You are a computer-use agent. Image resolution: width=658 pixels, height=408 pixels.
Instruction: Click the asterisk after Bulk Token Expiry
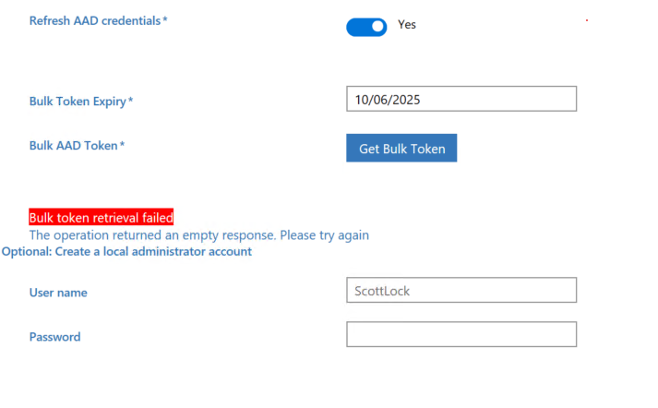[130, 100]
